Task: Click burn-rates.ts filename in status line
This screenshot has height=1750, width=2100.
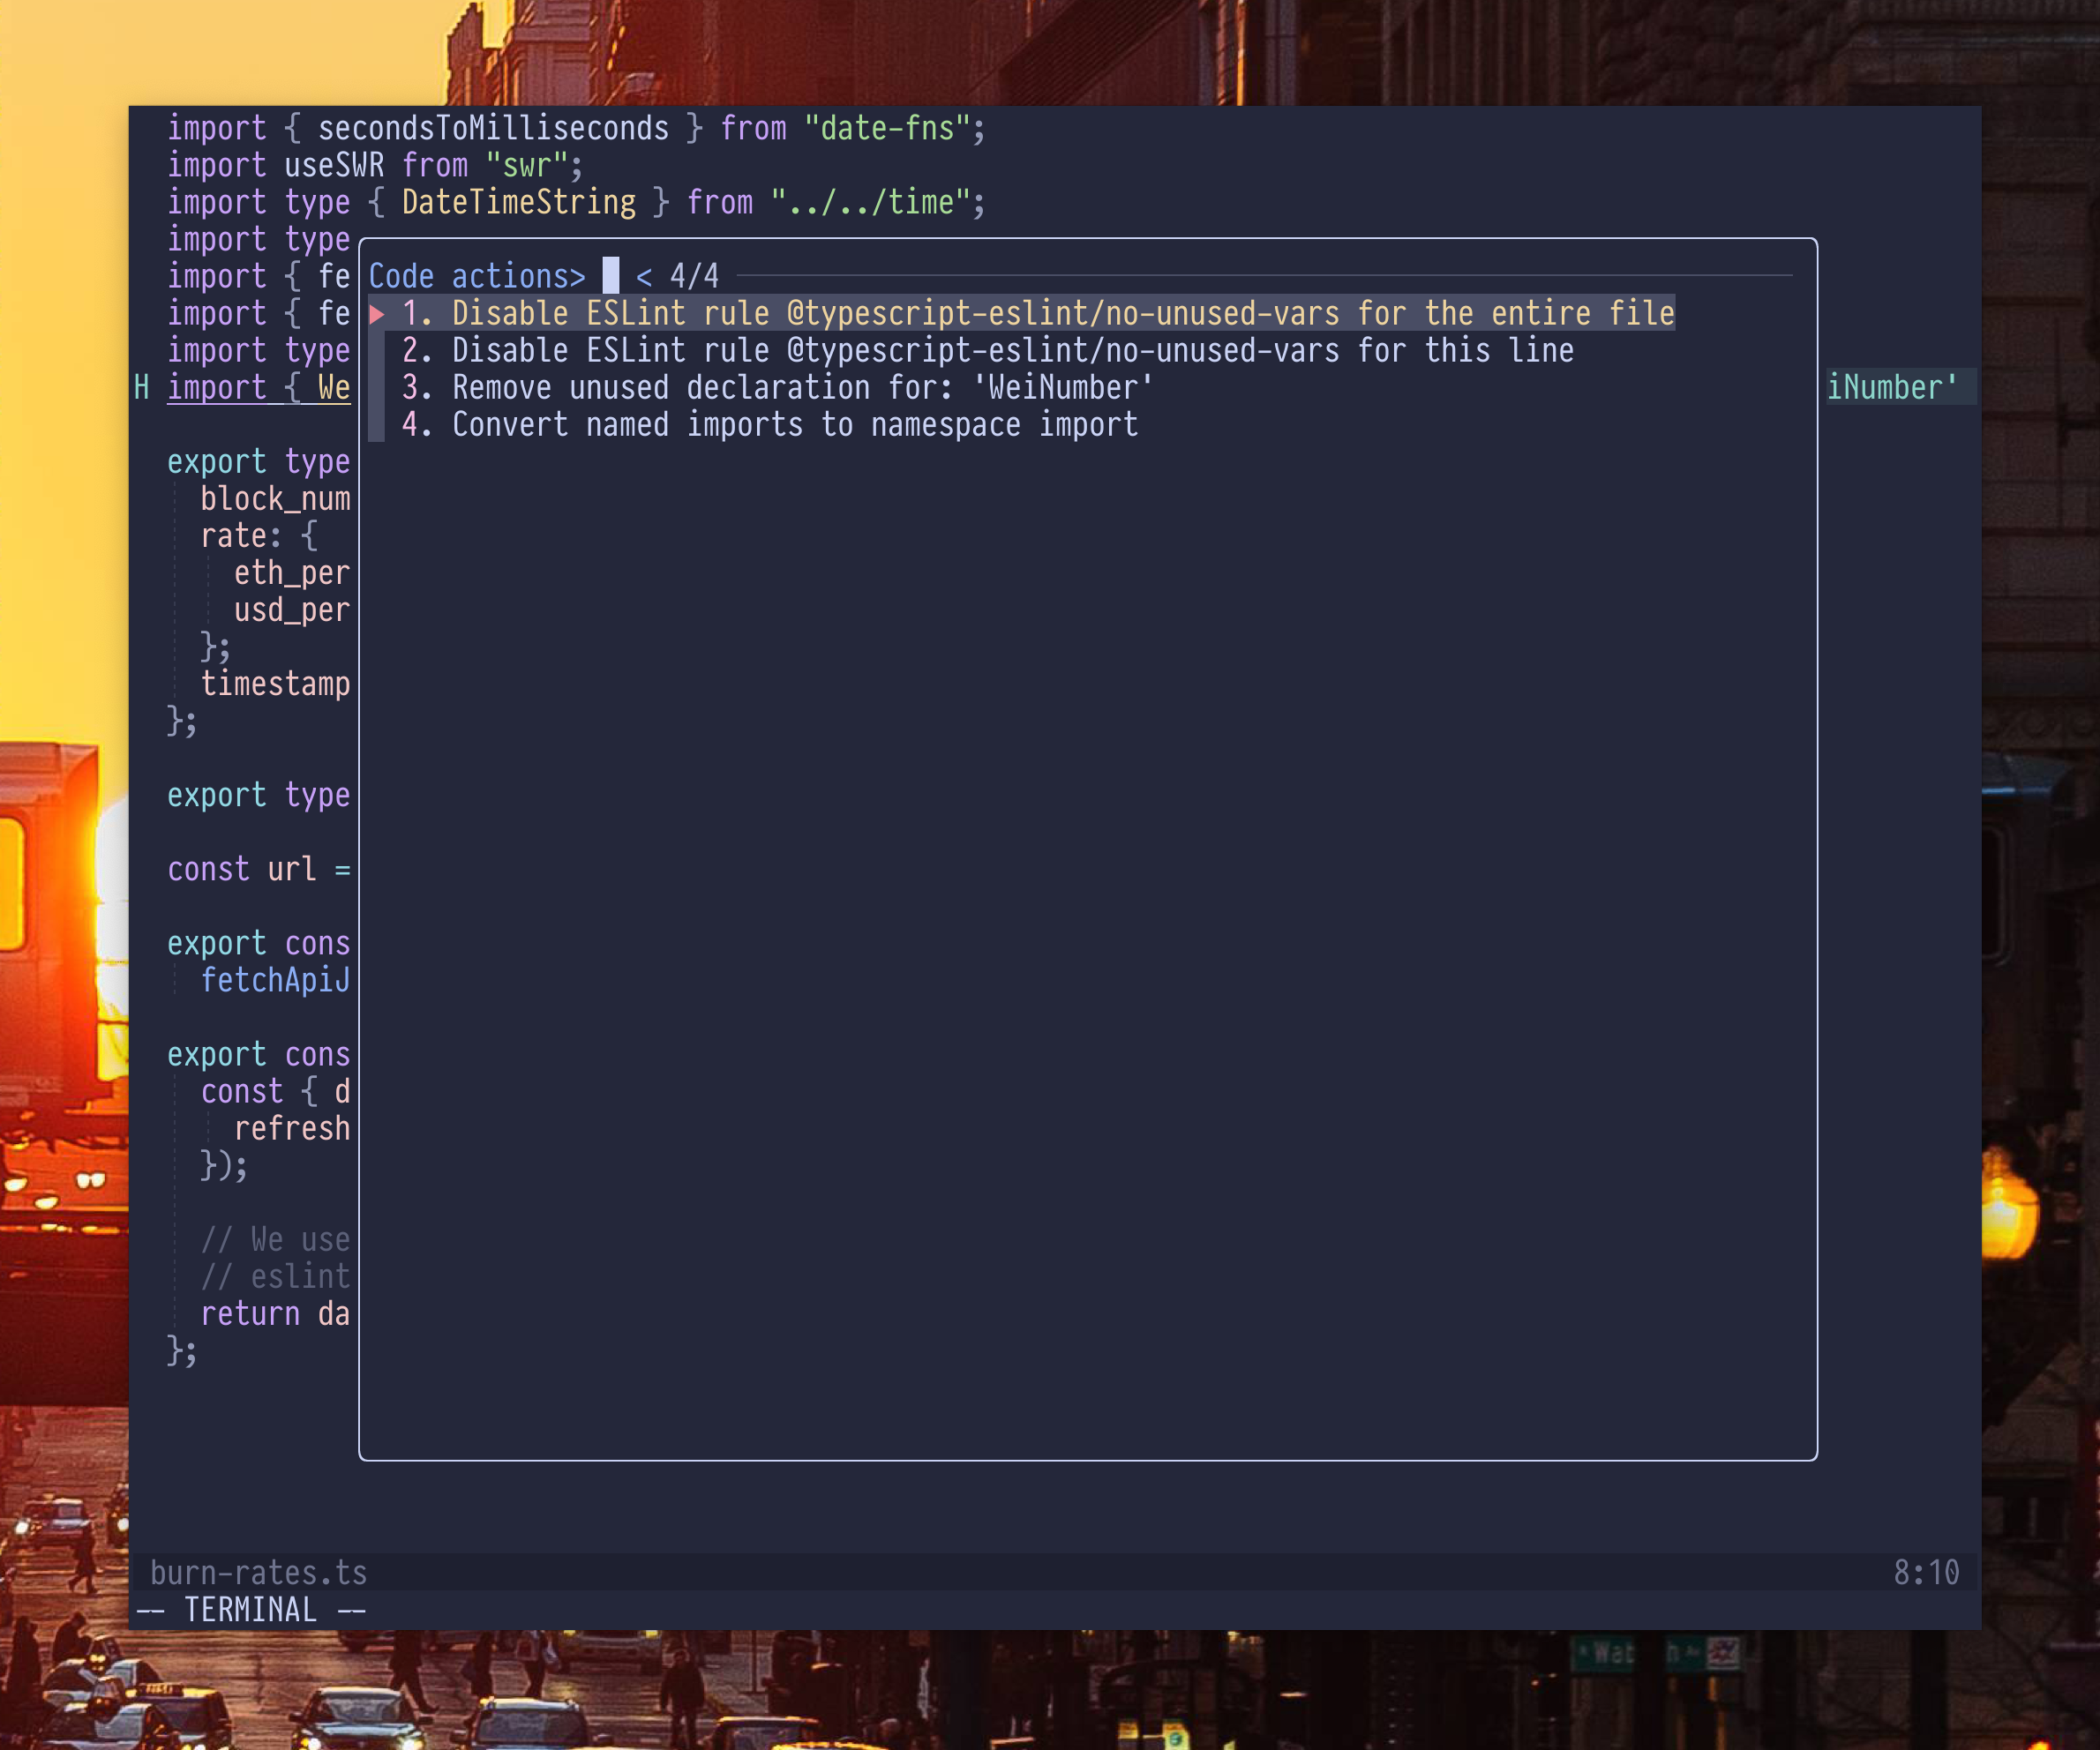Action: [259, 1573]
